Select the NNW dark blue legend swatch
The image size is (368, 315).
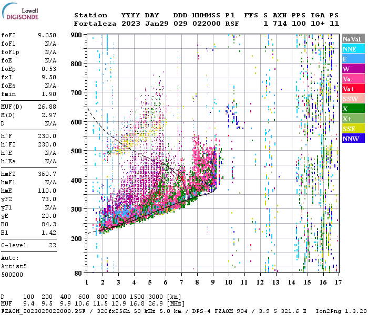(x=353, y=138)
